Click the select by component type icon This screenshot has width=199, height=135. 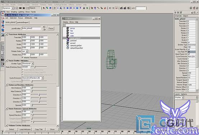point(50,8)
